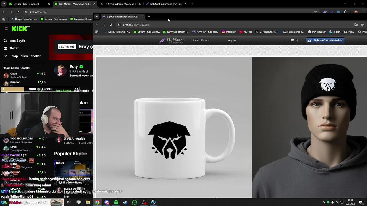Open the Instagram bookmark

(229, 32)
